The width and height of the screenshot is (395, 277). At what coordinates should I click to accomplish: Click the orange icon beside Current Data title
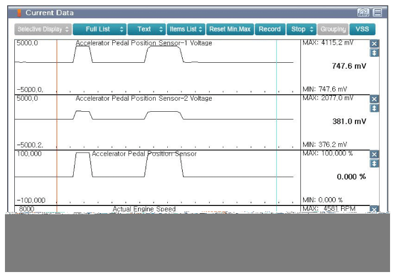pyautogui.click(x=19, y=13)
